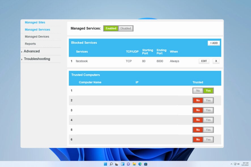The width and height of the screenshot is (251, 167).
Task: Select No on trusted computer 6
Action: [198, 140]
